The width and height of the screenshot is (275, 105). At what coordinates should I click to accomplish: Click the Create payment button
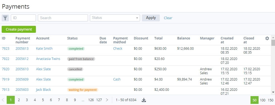pos(19,29)
